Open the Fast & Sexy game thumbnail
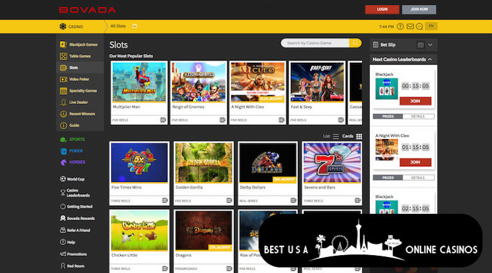This screenshot has height=273, width=492. point(317,82)
